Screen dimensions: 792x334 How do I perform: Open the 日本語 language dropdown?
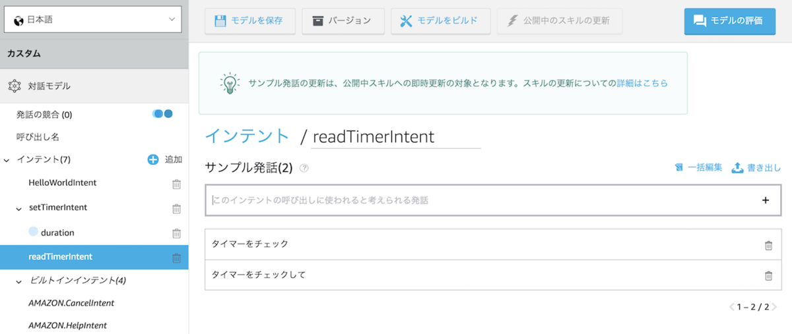tap(93, 20)
